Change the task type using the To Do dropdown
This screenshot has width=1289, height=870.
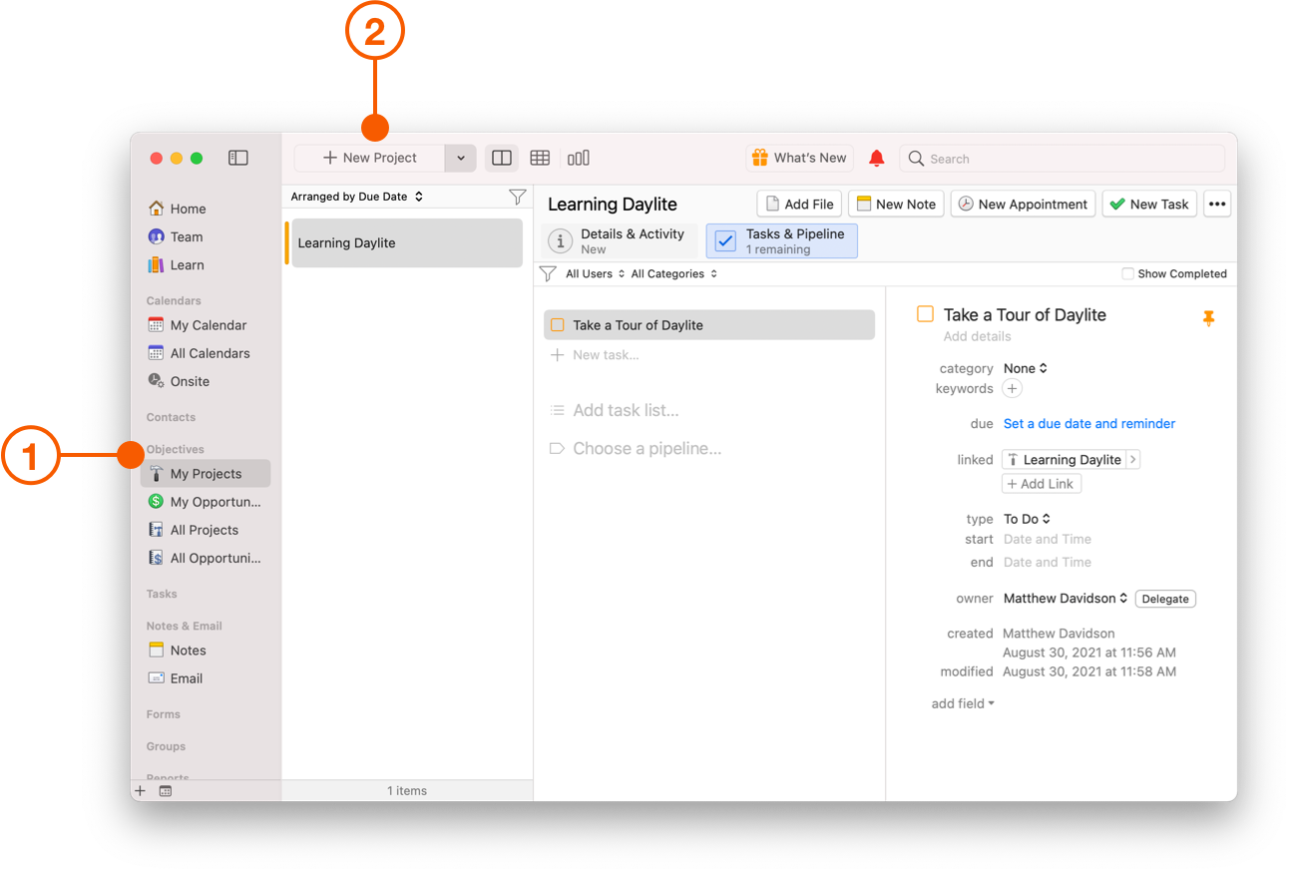1026,519
